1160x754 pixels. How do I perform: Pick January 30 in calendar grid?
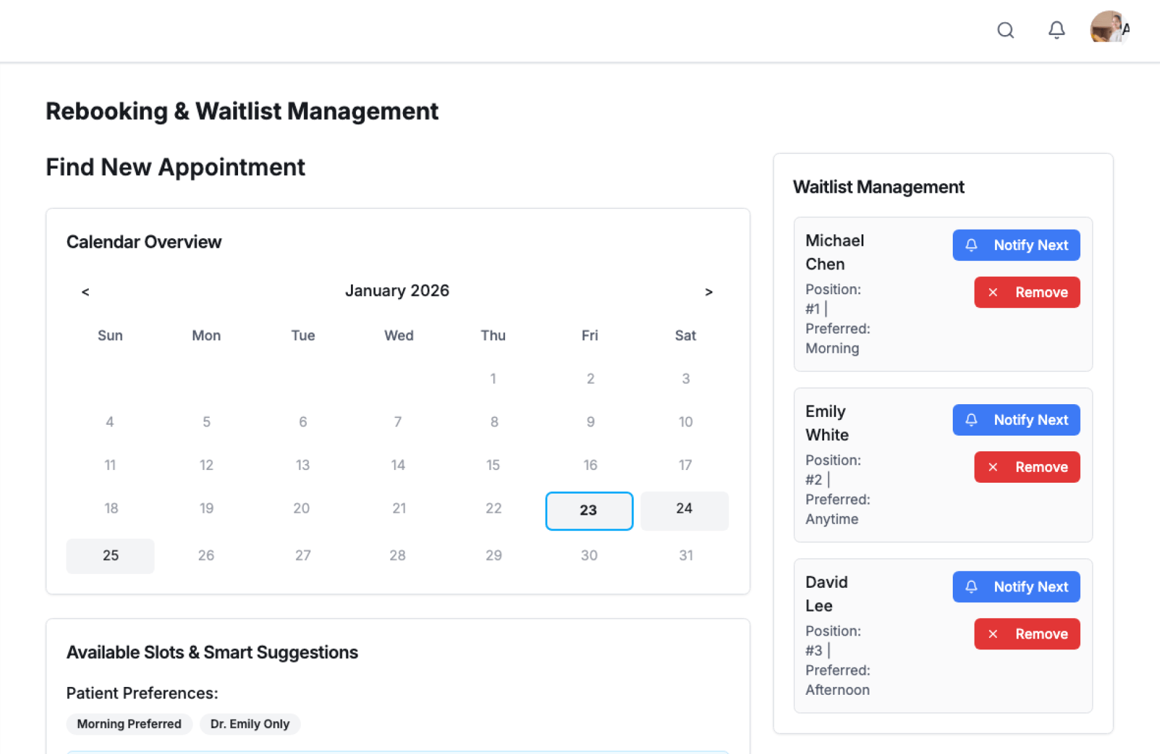tap(589, 555)
